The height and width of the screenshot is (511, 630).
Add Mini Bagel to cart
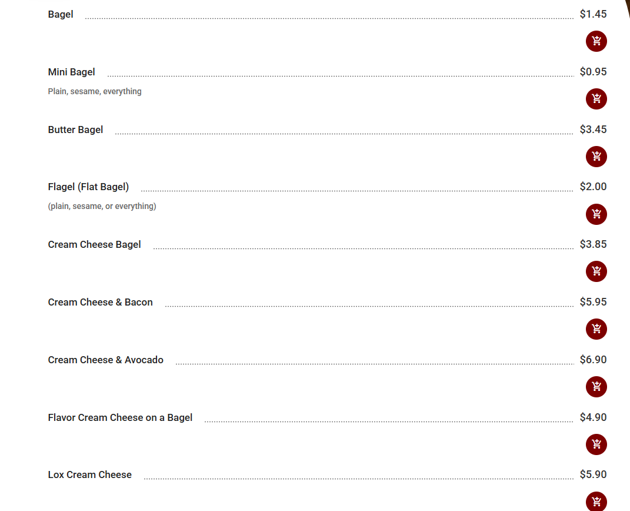pos(596,99)
